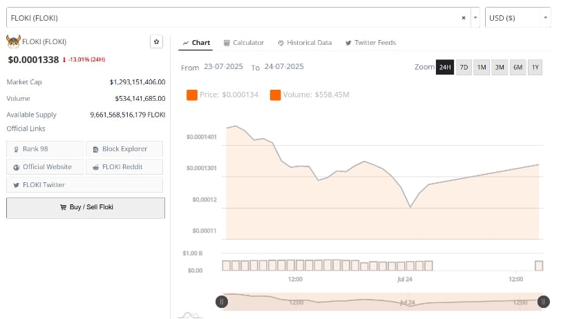This screenshot has height=319, width=570.
Task: Open the Historical Data tab
Action: pyautogui.click(x=305, y=43)
